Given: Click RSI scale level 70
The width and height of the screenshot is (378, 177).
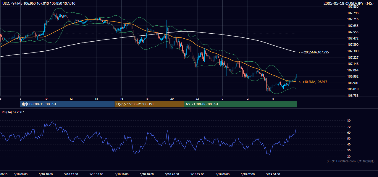Looking at the screenshot, I should (x=349, y=127).
